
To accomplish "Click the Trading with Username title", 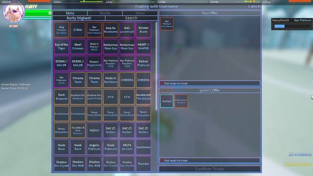I will (x=156, y=6).
